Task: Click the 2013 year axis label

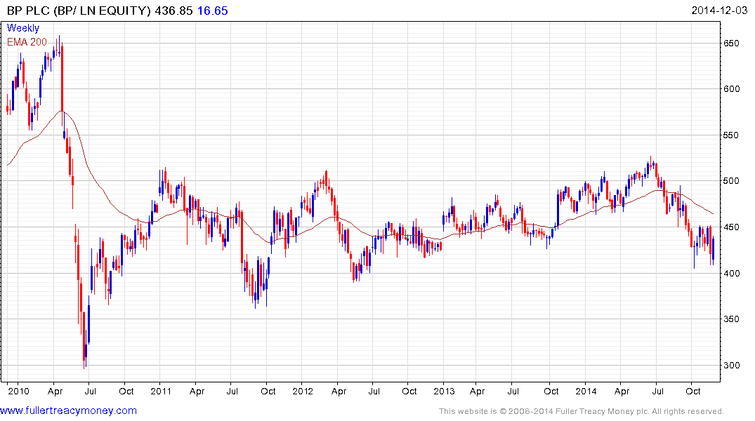Action: pyautogui.click(x=444, y=391)
